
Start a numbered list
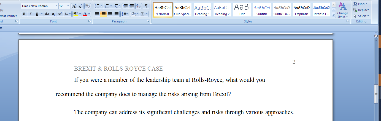[x=107, y=6]
